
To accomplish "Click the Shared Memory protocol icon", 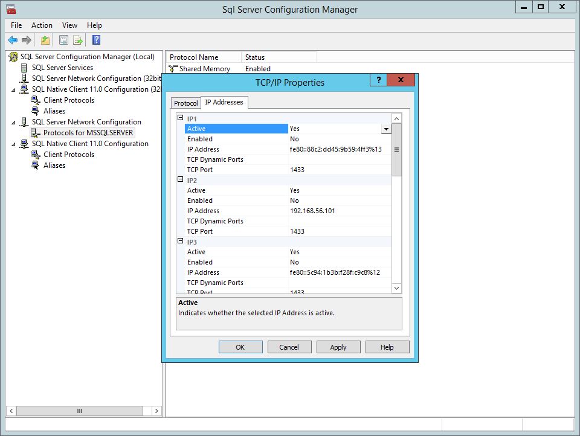I will 173,69.
